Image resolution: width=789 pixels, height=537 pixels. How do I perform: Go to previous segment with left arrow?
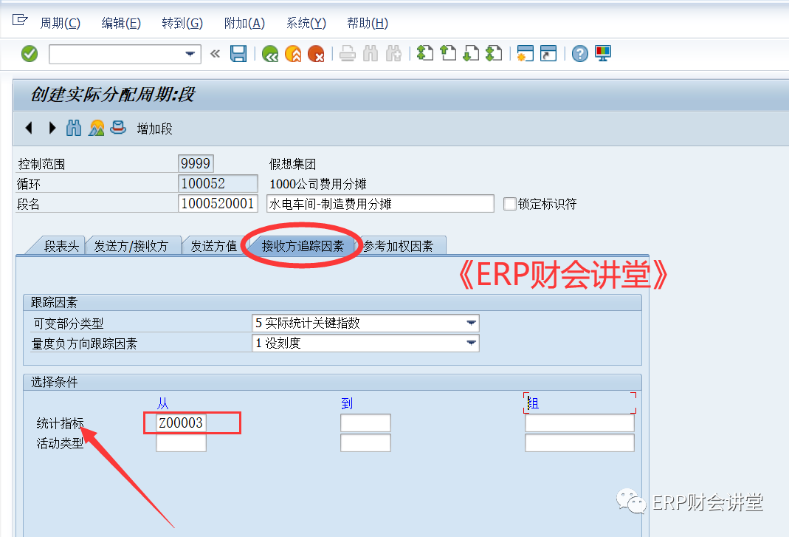[x=30, y=129]
